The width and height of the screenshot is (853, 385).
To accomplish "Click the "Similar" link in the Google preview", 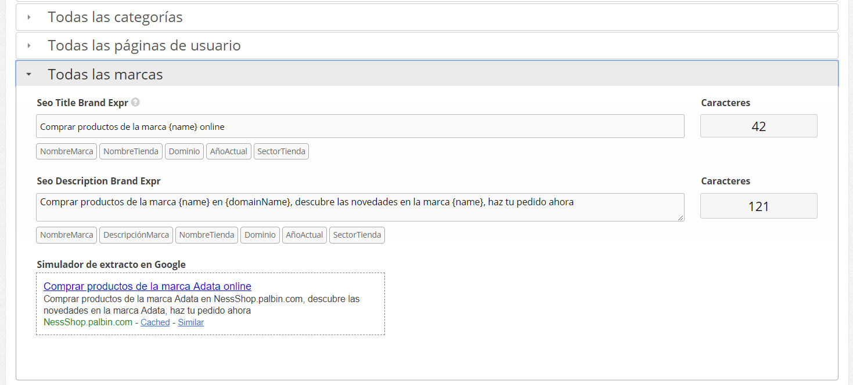I will click(190, 322).
